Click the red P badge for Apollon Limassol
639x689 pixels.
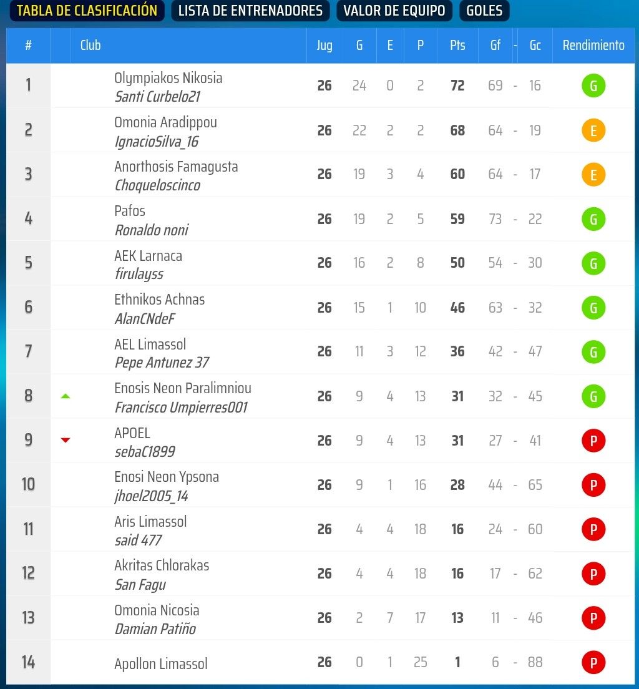593,662
